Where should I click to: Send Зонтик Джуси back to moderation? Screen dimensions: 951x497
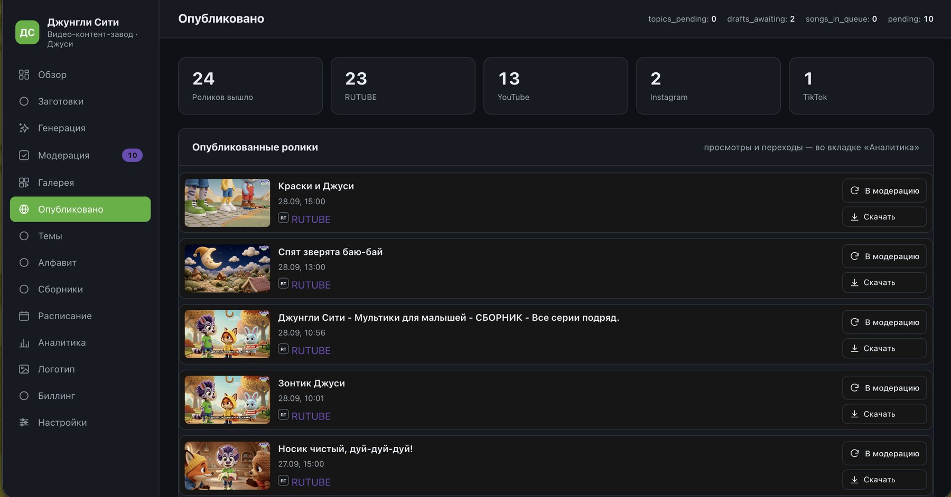(x=884, y=388)
